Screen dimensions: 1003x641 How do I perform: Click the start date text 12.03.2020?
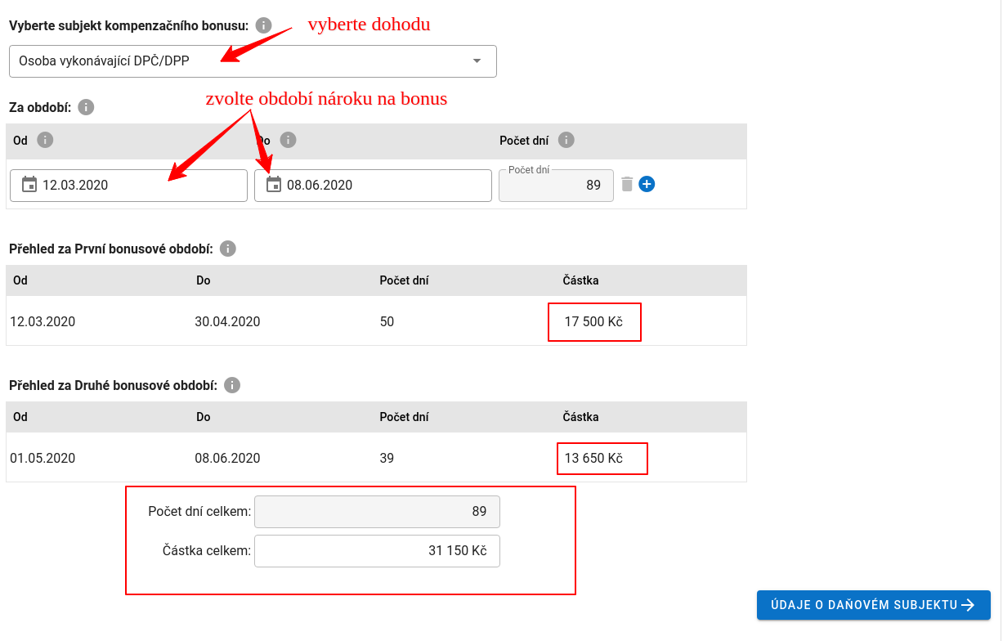point(75,186)
